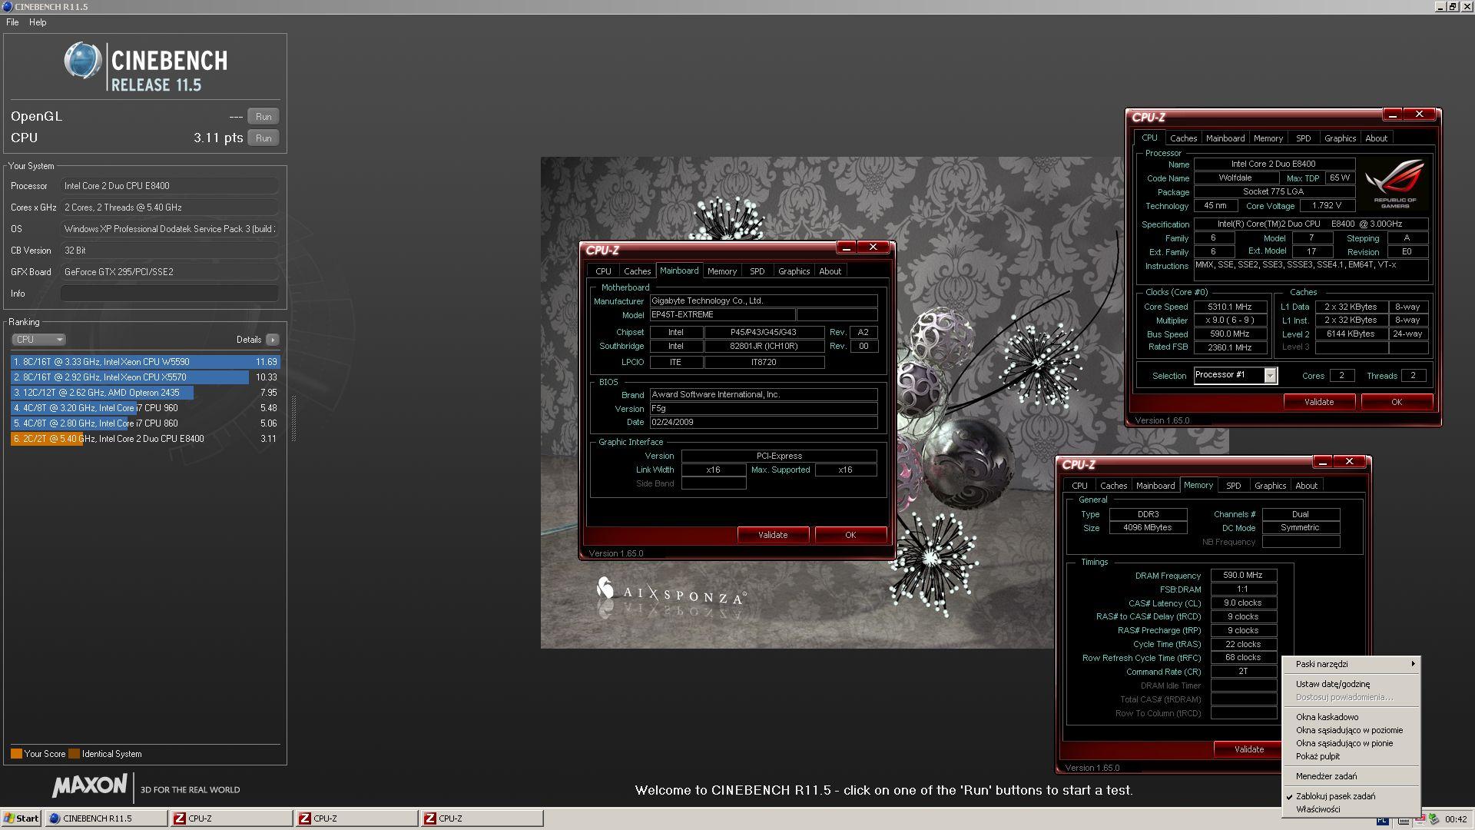Switch to CPU tab in Mainboard CPU-Z window
The image size is (1475, 830).
pos(603,271)
